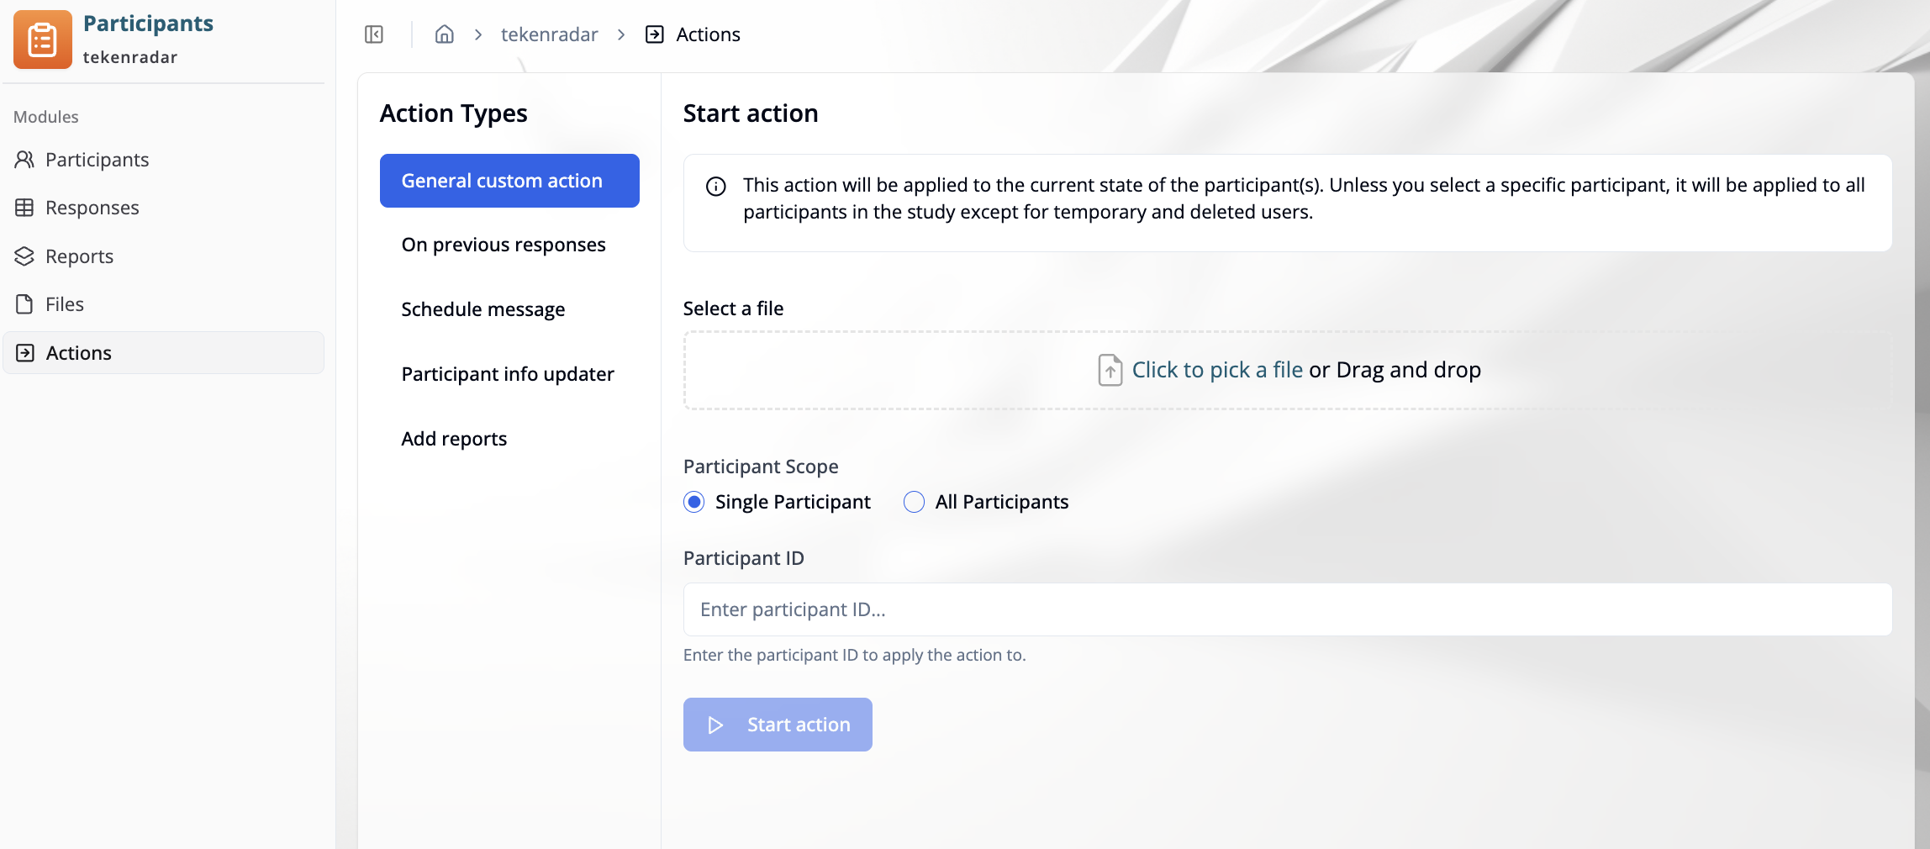Screen dimensions: 1930x849
Task: Choose the All Participants option
Action: point(914,502)
